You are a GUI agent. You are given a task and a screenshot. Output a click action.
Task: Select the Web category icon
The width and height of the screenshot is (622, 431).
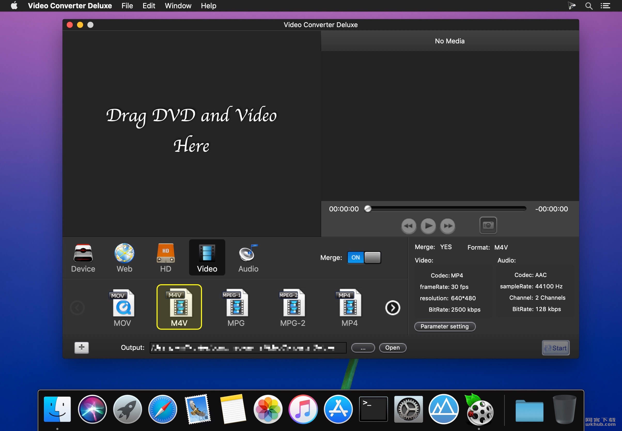[x=124, y=257]
